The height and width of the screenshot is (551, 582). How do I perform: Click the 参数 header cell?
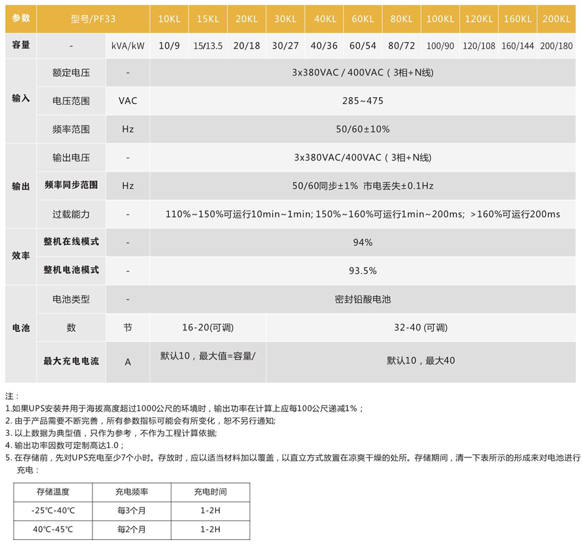pos(21,19)
